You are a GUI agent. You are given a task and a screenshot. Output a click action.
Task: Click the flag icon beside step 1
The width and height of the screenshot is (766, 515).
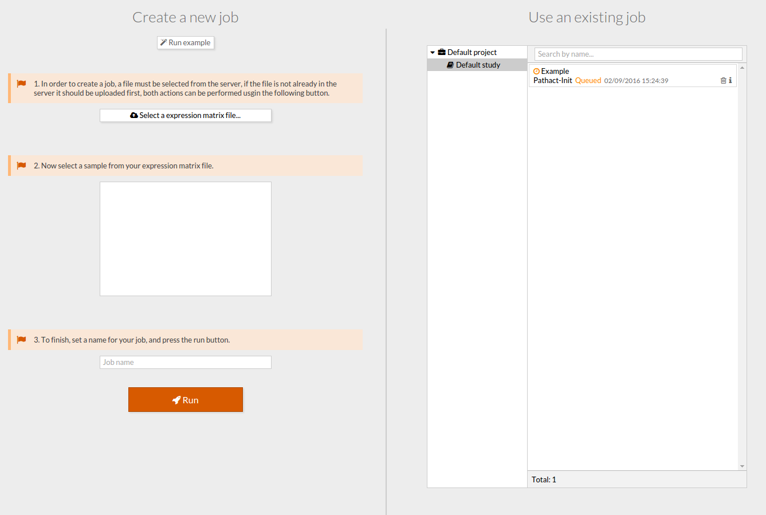(x=22, y=84)
